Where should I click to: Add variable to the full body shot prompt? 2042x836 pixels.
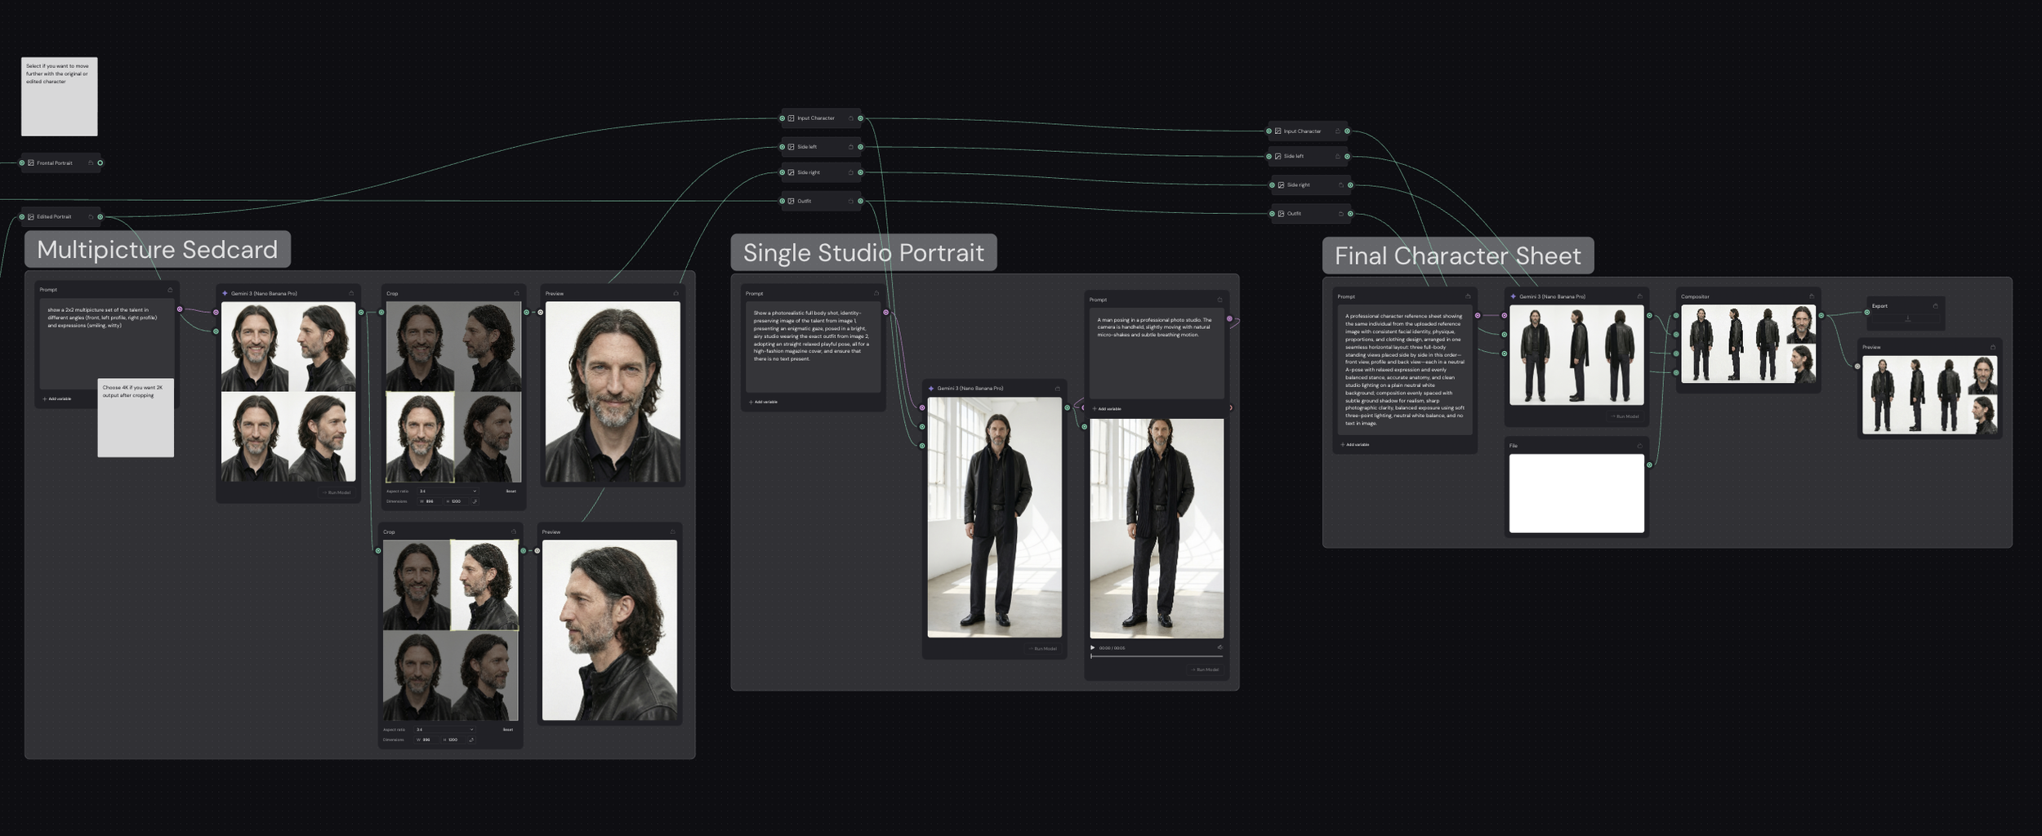point(764,402)
